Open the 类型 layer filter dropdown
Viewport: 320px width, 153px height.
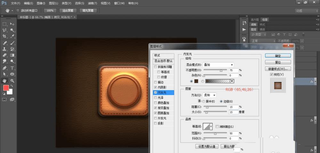(259, 34)
